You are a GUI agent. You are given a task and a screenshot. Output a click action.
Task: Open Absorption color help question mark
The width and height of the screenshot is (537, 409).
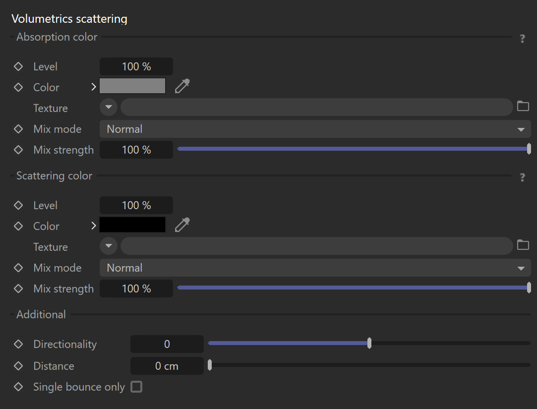point(522,39)
